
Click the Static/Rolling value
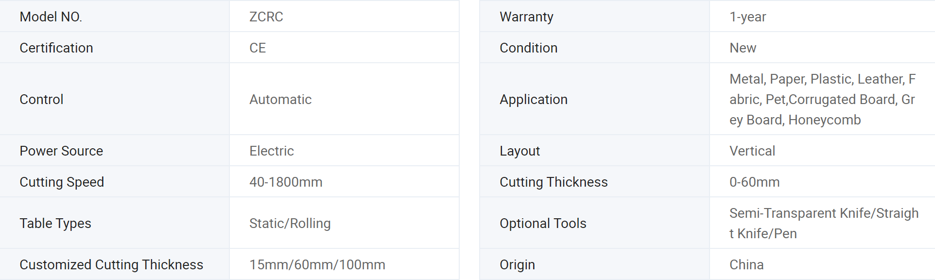click(x=290, y=224)
